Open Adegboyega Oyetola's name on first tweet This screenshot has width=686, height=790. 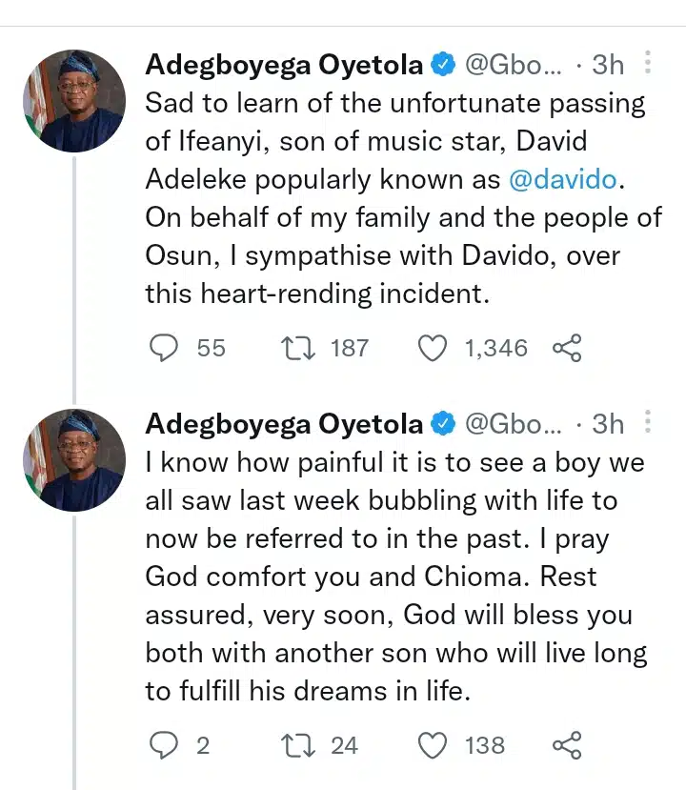pos(284,65)
